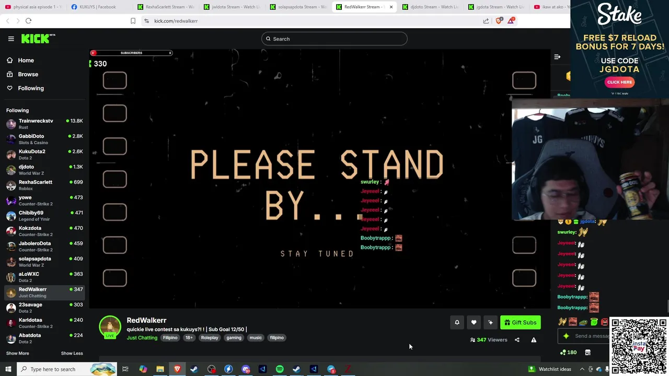Click yowe channel avatar in sidebar
669x376 pixels.
tap(11, 201)
